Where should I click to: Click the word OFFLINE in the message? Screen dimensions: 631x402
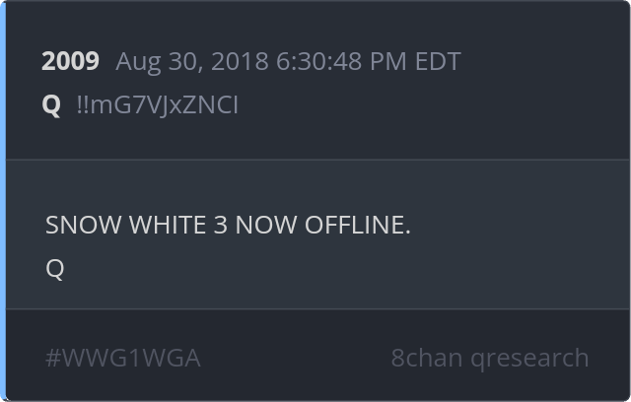pos(357,225)
